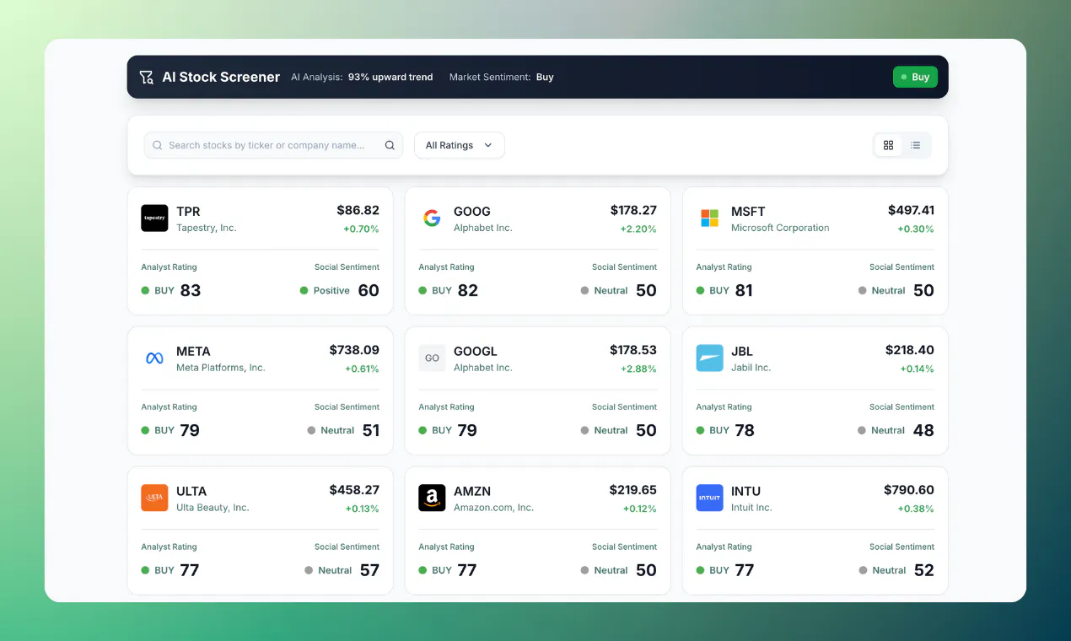Open the GOOG ticker

coord(472,212)
